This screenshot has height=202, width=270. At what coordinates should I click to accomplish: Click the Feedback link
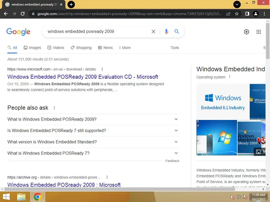pos(172,161)
